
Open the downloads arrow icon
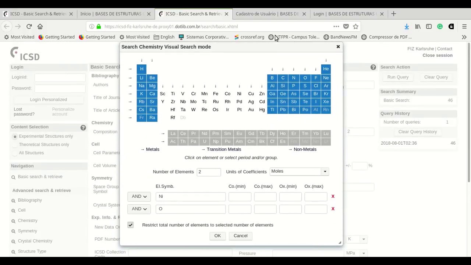tap(407, 26)
